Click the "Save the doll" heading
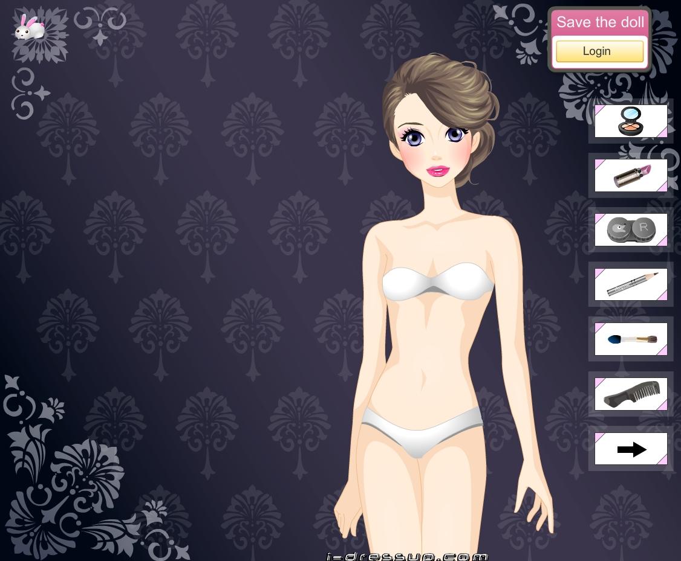The width and height of the screenshot is (681, 561). 600,22
